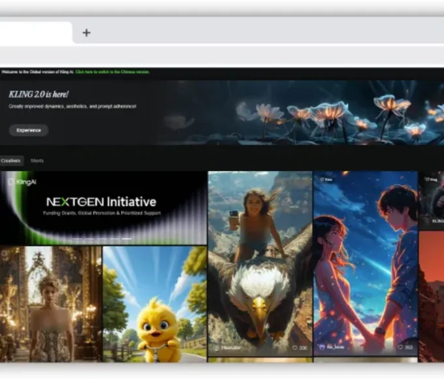Open the yellow chick on bicycle video
This screenshot has height=379, width=444.
coord(154,304)
